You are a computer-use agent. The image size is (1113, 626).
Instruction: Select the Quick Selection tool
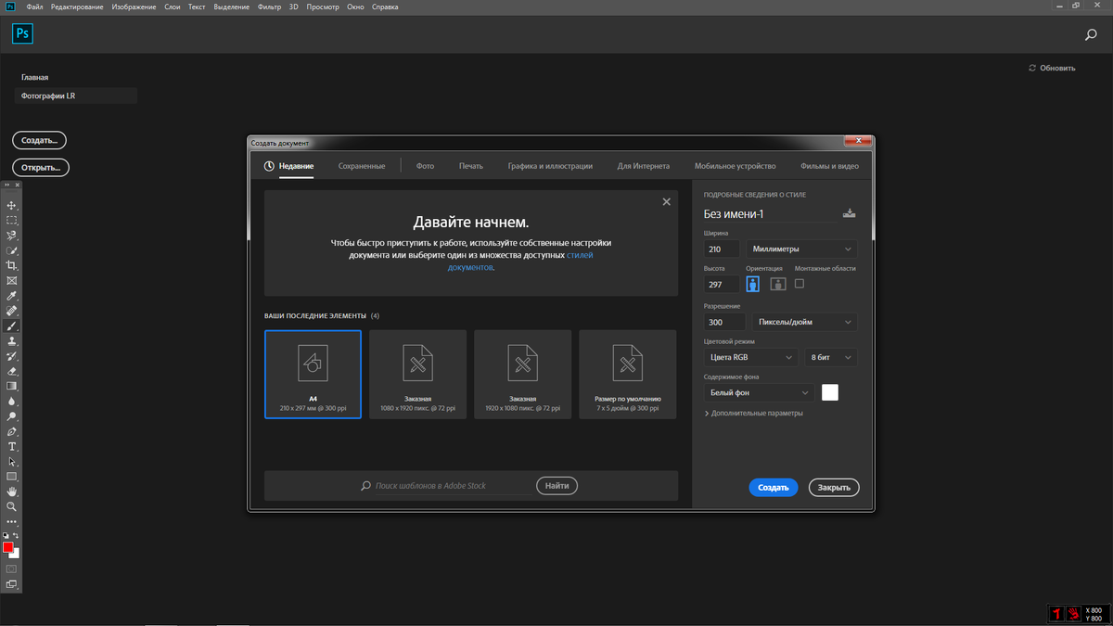coord(12,250)
